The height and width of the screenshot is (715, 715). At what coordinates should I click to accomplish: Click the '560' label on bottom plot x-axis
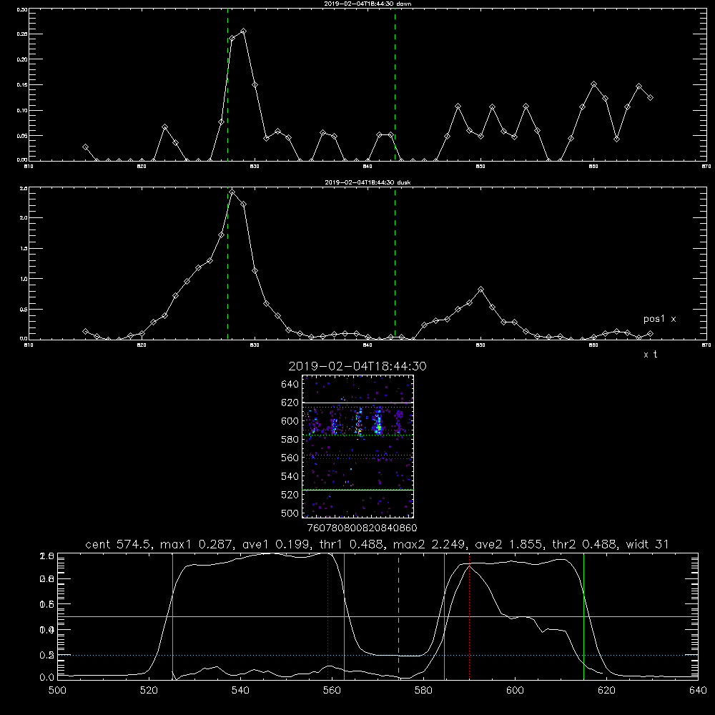[x=332, y=691]
